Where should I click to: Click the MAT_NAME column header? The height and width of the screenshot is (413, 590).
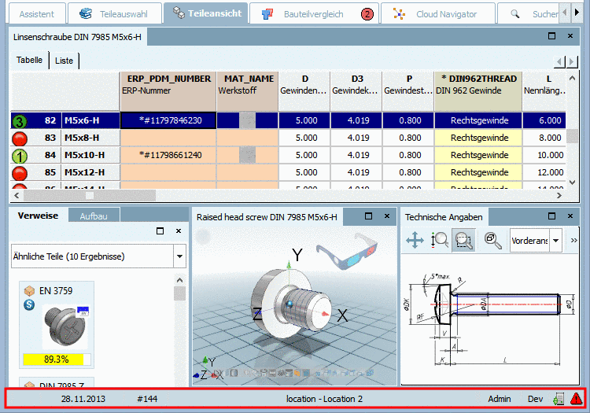pyautogui.click(x=249, y=79)
